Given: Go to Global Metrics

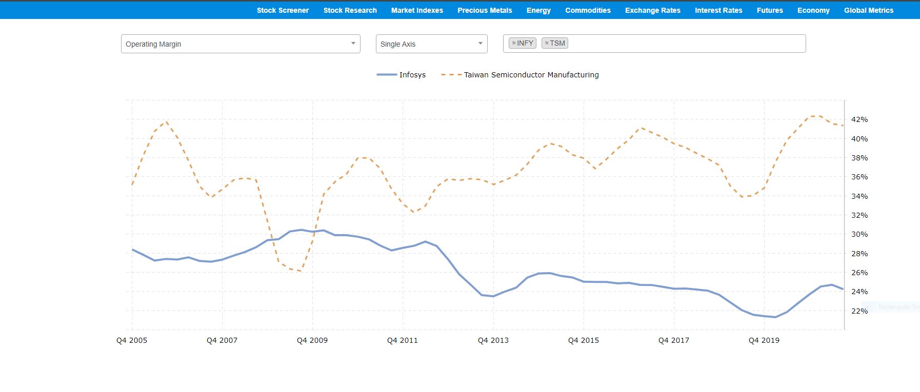Looking at the screenshot, I should [x=868, y=10].
